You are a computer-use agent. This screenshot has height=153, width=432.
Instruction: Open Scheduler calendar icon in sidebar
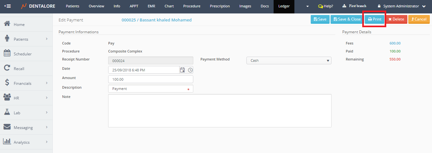pos(7,54)
